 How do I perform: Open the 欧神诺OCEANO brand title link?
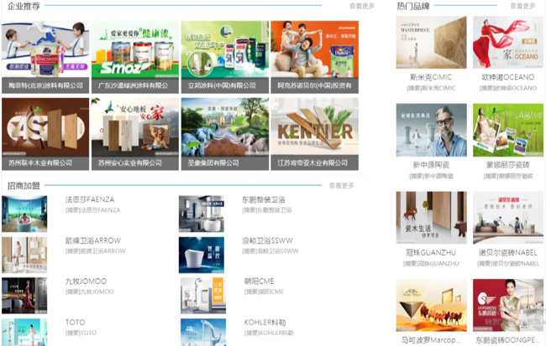click(508, 77)
